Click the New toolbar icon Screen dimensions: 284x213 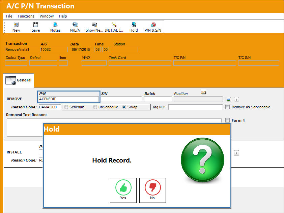click(16, 25)
